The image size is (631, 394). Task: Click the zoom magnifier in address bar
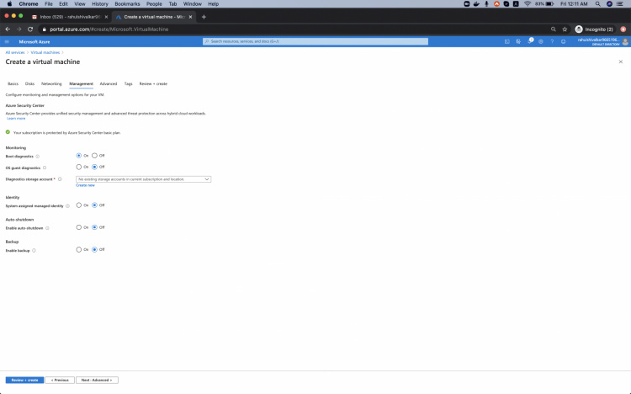pos(554,29)
